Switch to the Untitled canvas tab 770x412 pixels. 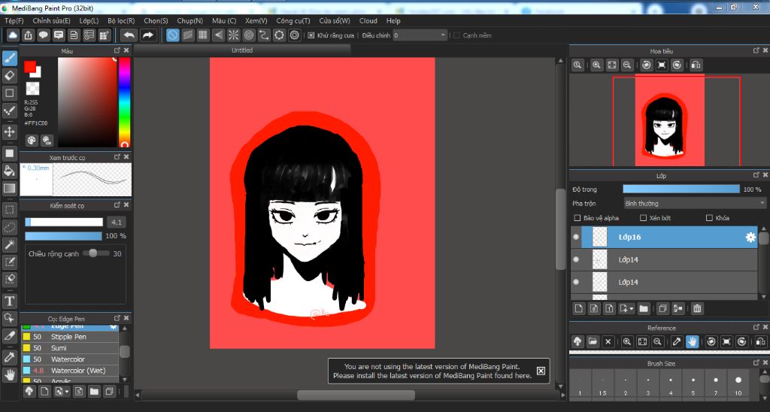[x=242, y=50]
